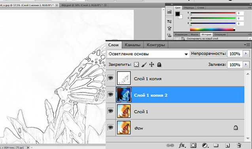Switch to Образцы tab
The width and height of the screenshot is (252, 149).
pyautogui.click(x=189, y=8)
